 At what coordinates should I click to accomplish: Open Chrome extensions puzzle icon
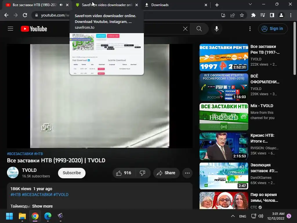point(253,15)
